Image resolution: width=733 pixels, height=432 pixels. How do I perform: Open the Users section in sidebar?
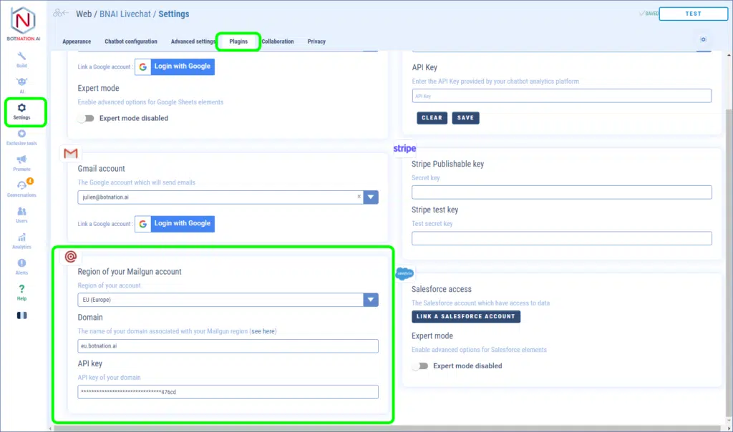(21, 215)
